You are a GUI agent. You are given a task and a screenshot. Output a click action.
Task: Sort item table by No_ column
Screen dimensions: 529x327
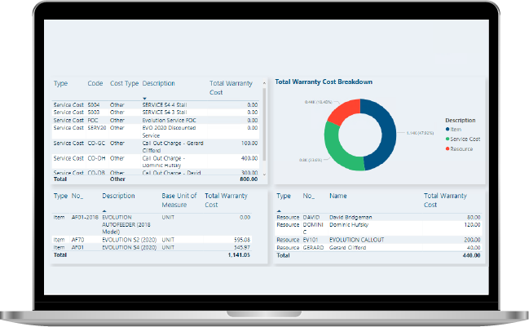pos(77,196)
